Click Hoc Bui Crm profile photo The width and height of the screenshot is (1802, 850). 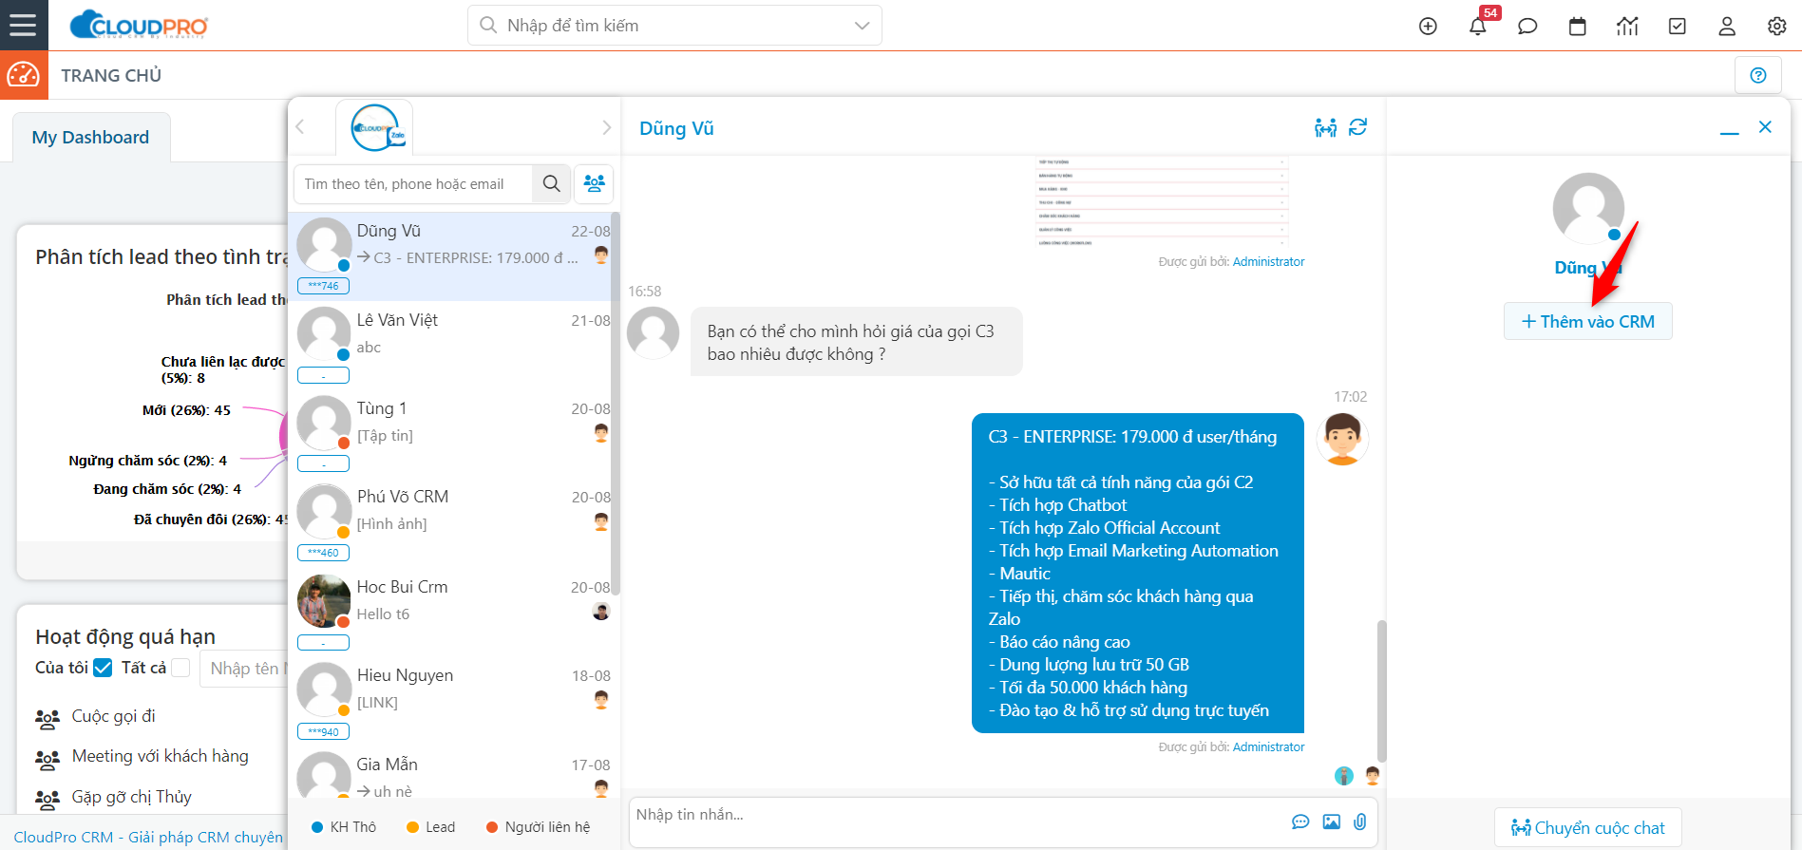click(325, 601)
